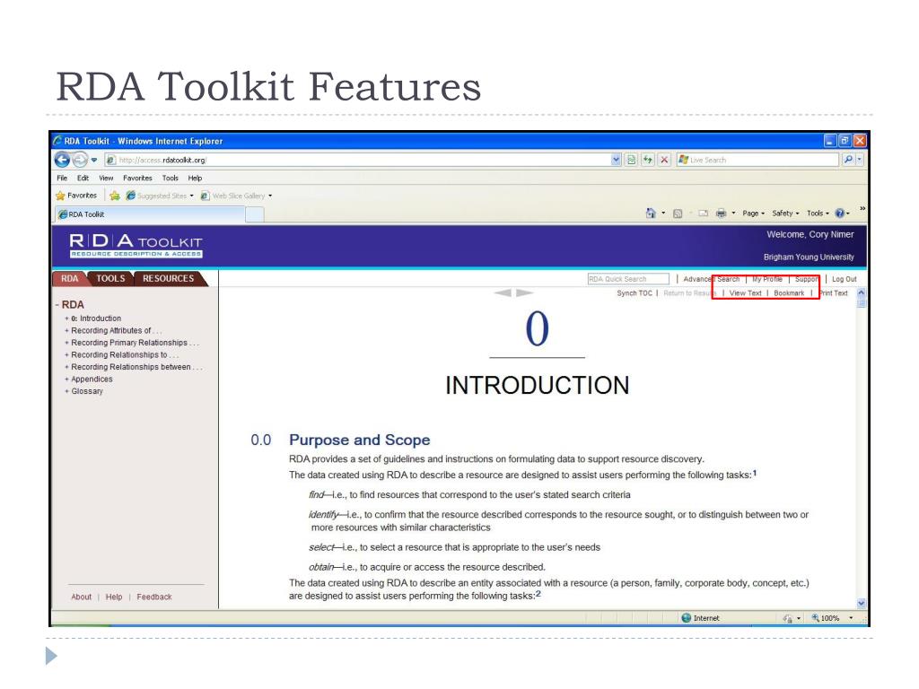Viewport: 919px width, 689px height.
Task: Expand the Appendices tree item
Action: pyautogui.click(x=66, y=379)
